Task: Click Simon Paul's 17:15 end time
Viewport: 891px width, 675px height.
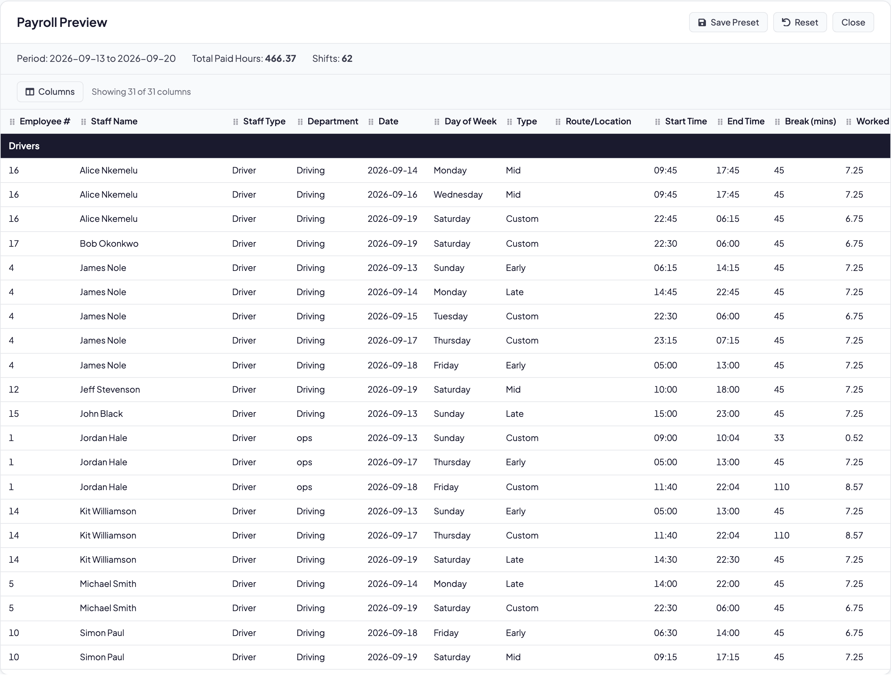Action: 727,657
